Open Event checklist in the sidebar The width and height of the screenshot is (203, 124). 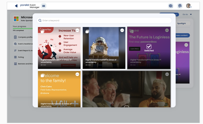23,44
